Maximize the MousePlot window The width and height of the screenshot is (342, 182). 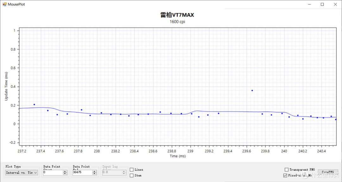pos(322,4)
